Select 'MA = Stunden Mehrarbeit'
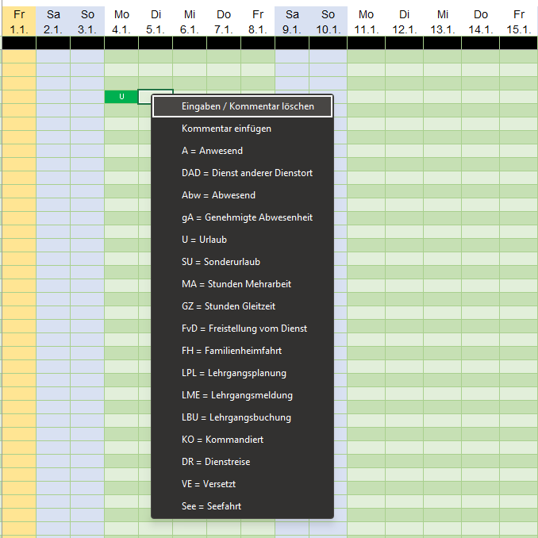The width and height of the screenshot is (538, 538). [242, 284]
